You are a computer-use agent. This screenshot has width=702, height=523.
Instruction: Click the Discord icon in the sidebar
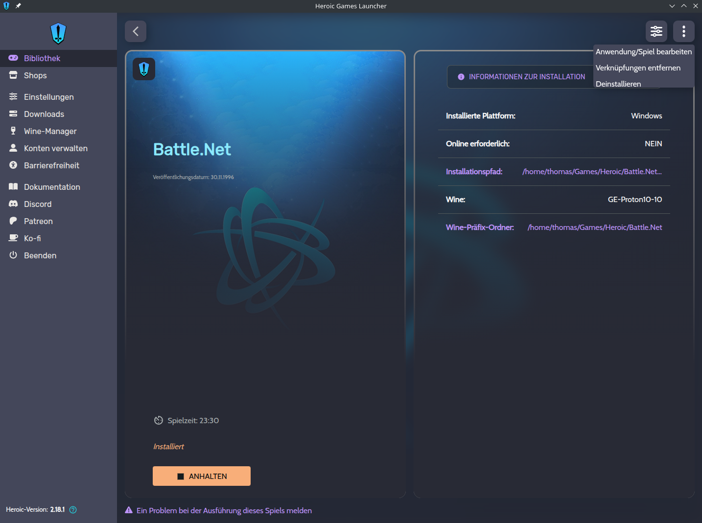(x=13, y=204)
